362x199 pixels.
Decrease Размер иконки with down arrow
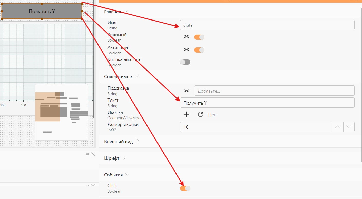349,127
